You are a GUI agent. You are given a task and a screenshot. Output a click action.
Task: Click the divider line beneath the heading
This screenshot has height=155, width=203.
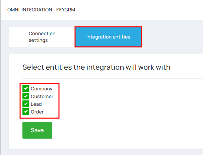pos(113,78)
